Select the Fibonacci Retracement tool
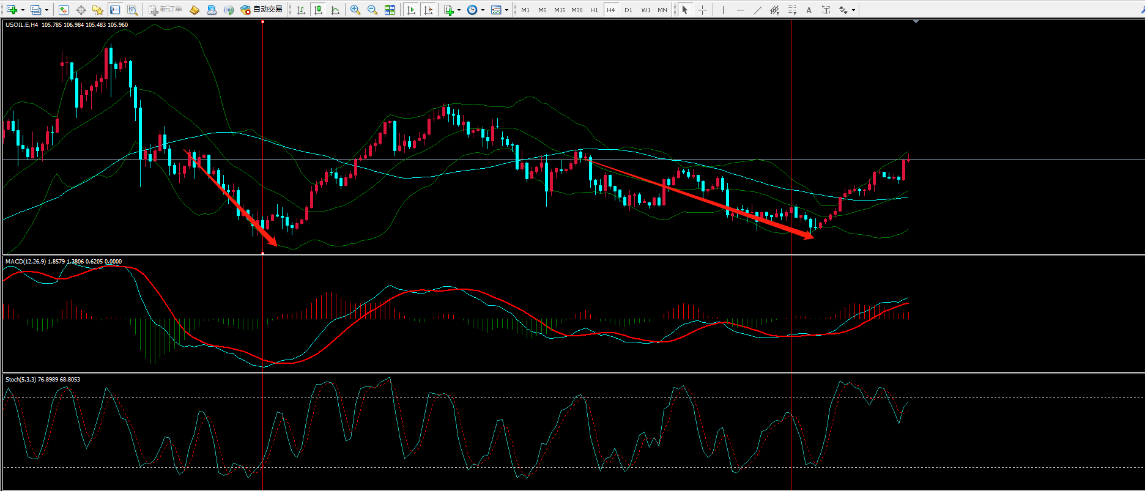1145x491 pixels. coord(792,10)
